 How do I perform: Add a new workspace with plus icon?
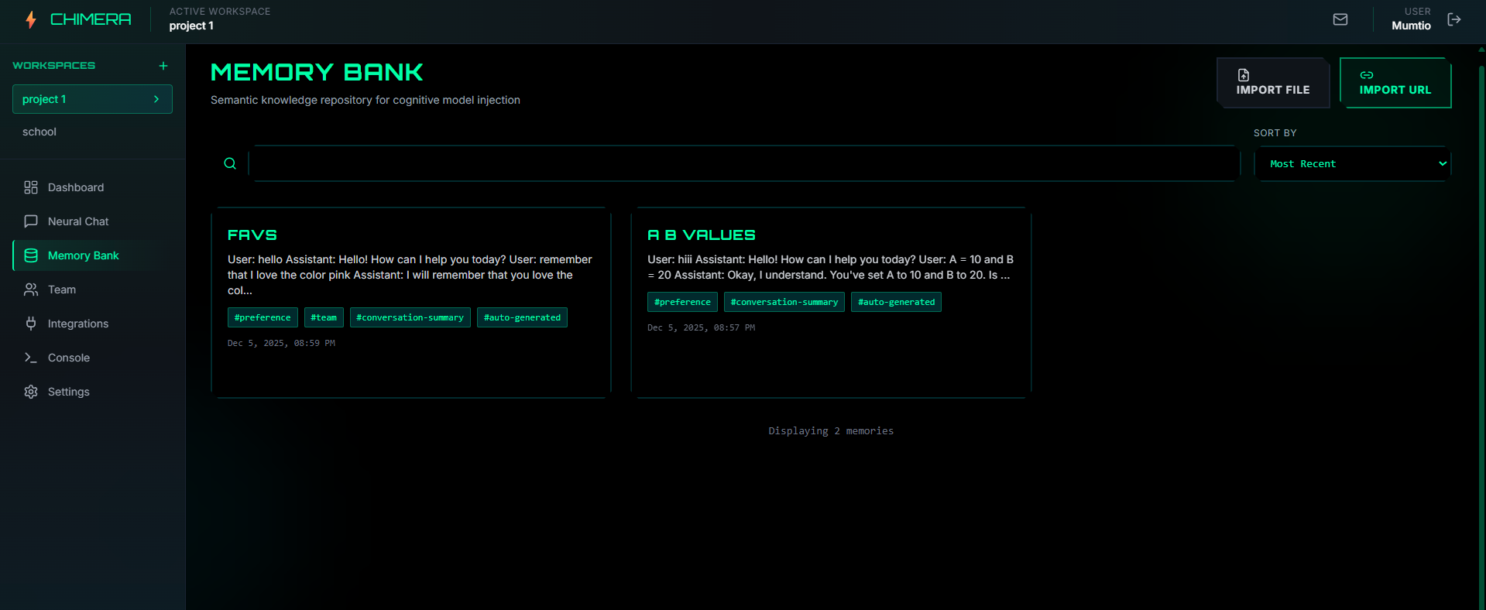pyautogui.click(x=163, y=66)
